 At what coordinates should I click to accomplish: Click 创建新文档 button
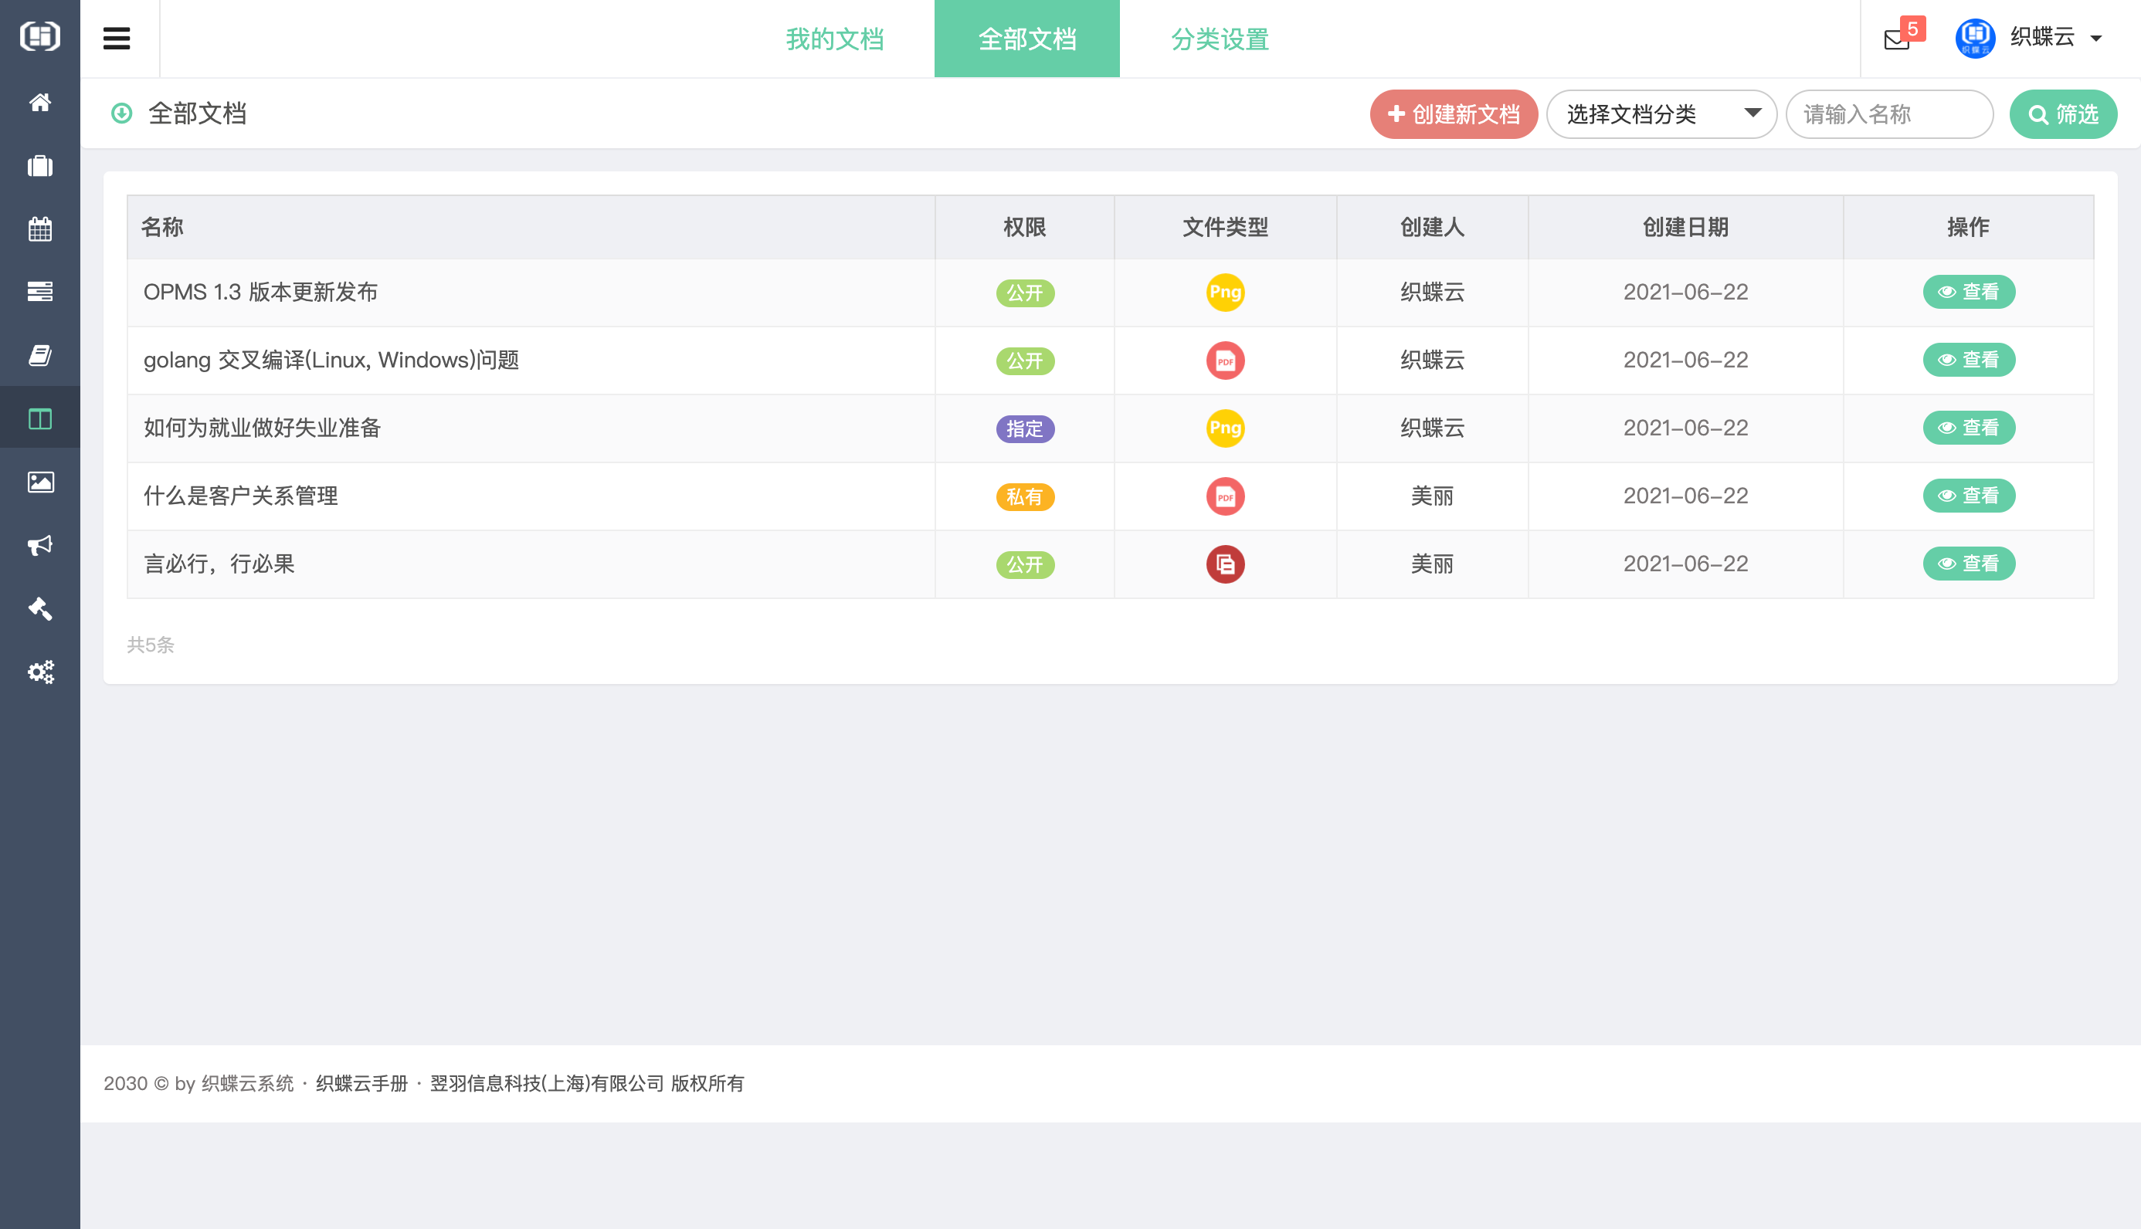tap(1453, 114)
